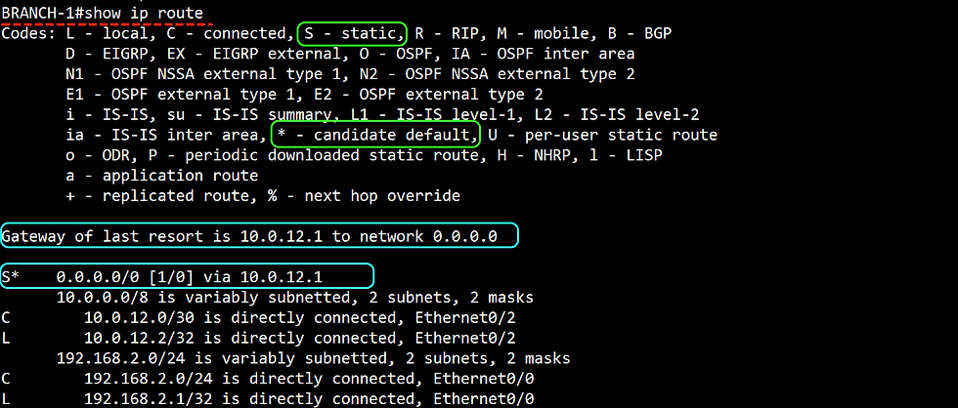Click 'L - local' legend entry

coord(107,33)
